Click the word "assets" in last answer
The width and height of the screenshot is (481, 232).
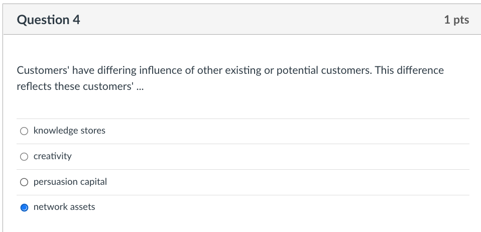82,207
